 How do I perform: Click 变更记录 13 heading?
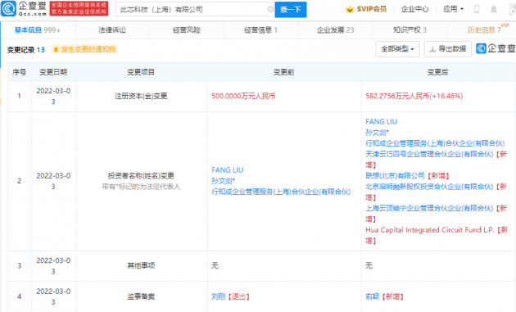point(26,50)
